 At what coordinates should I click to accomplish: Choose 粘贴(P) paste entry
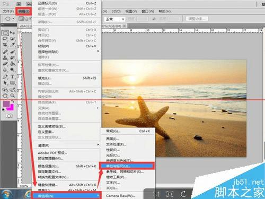pyautogui.click(x=67, y=46)
